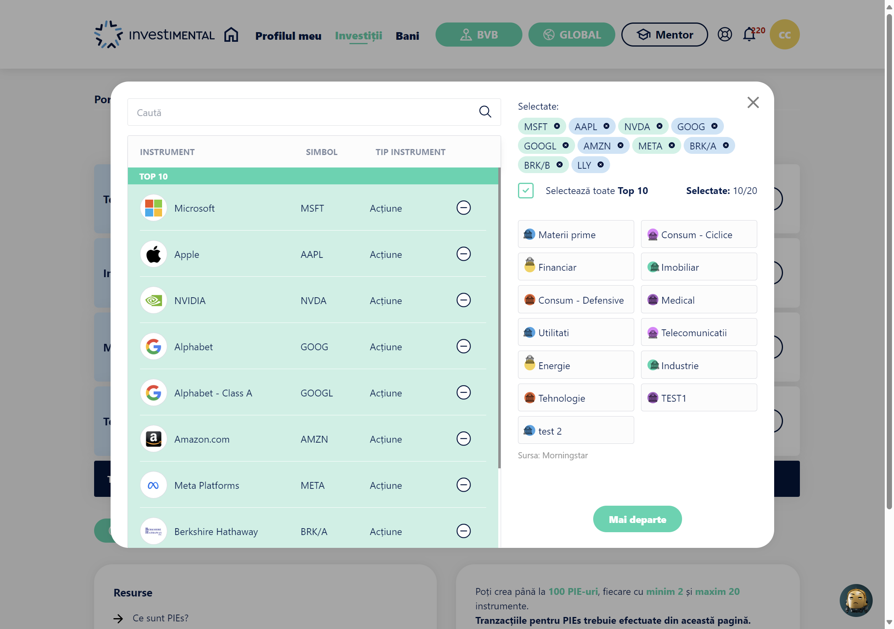
Task: Switch to the GLOBAL market tab
Action: point(571,35)
